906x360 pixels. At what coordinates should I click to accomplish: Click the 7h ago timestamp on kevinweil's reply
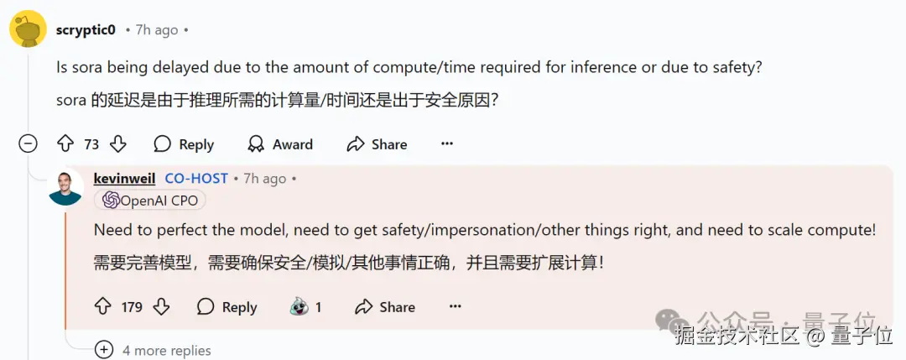pyautogui.click(x=264, y=179)
